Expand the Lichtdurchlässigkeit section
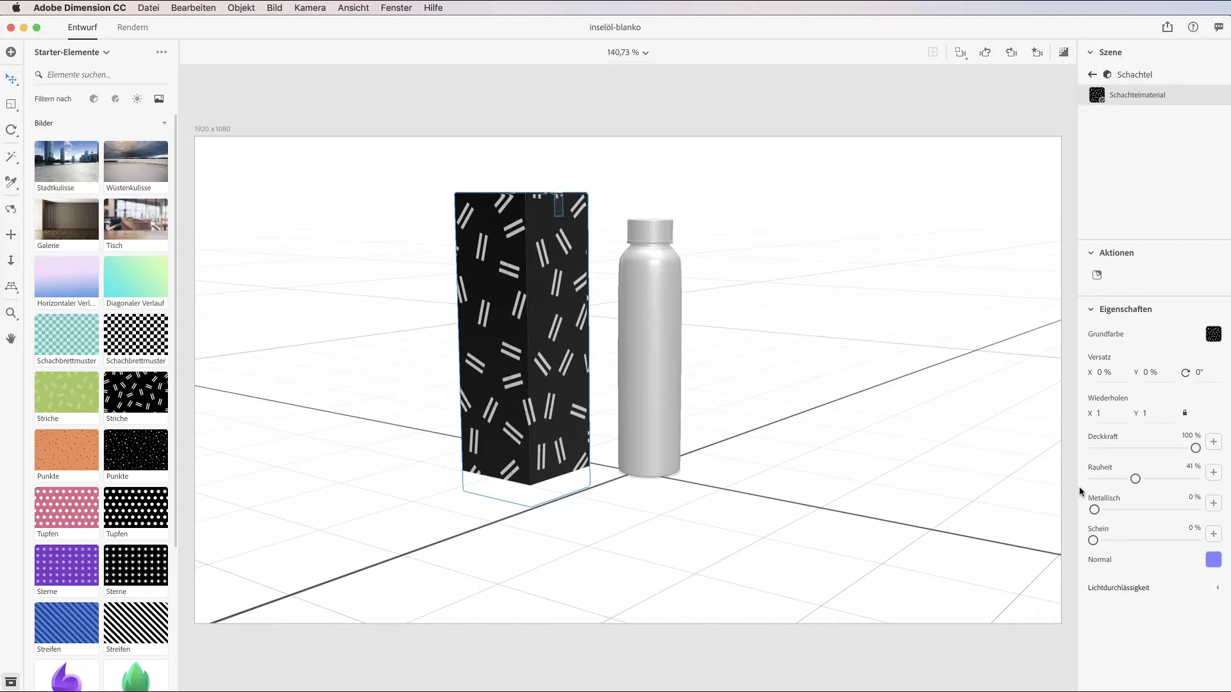The image size is (1231, 692). (1218, 588)
